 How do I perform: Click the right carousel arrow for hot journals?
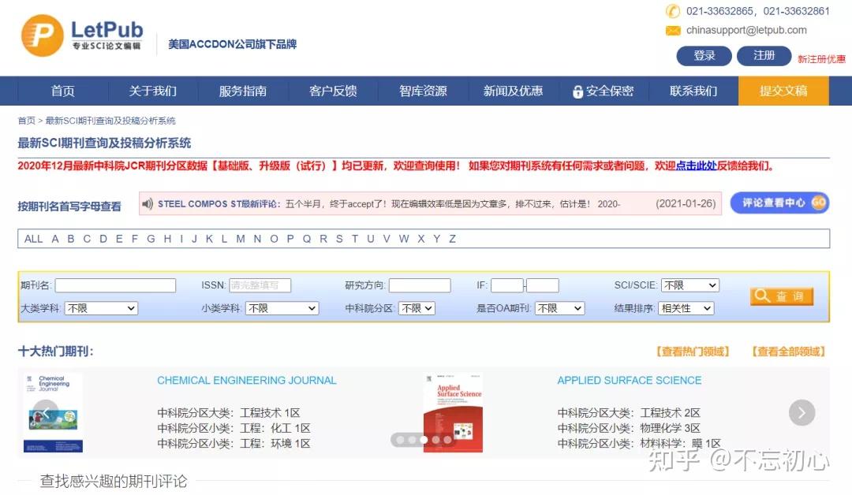tap(802, 412)
